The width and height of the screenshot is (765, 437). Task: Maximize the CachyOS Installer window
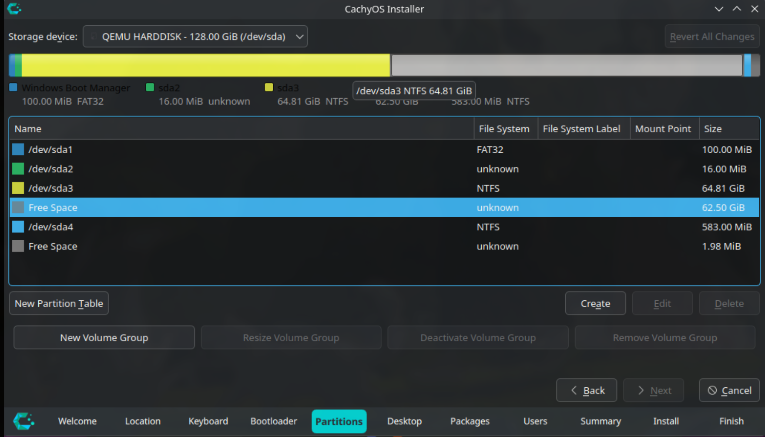(737, 9)
